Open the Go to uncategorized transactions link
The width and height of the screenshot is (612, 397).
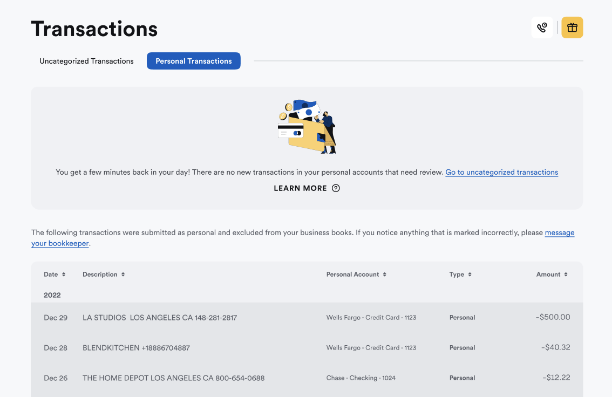pyautogui.click(x=501, y=172)
